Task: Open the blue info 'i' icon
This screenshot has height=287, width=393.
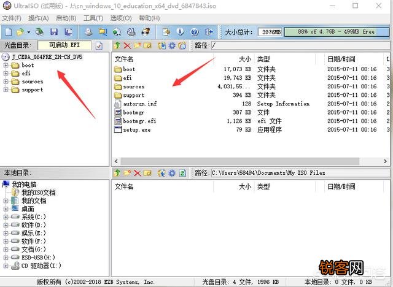Action: tap(180, 32)
